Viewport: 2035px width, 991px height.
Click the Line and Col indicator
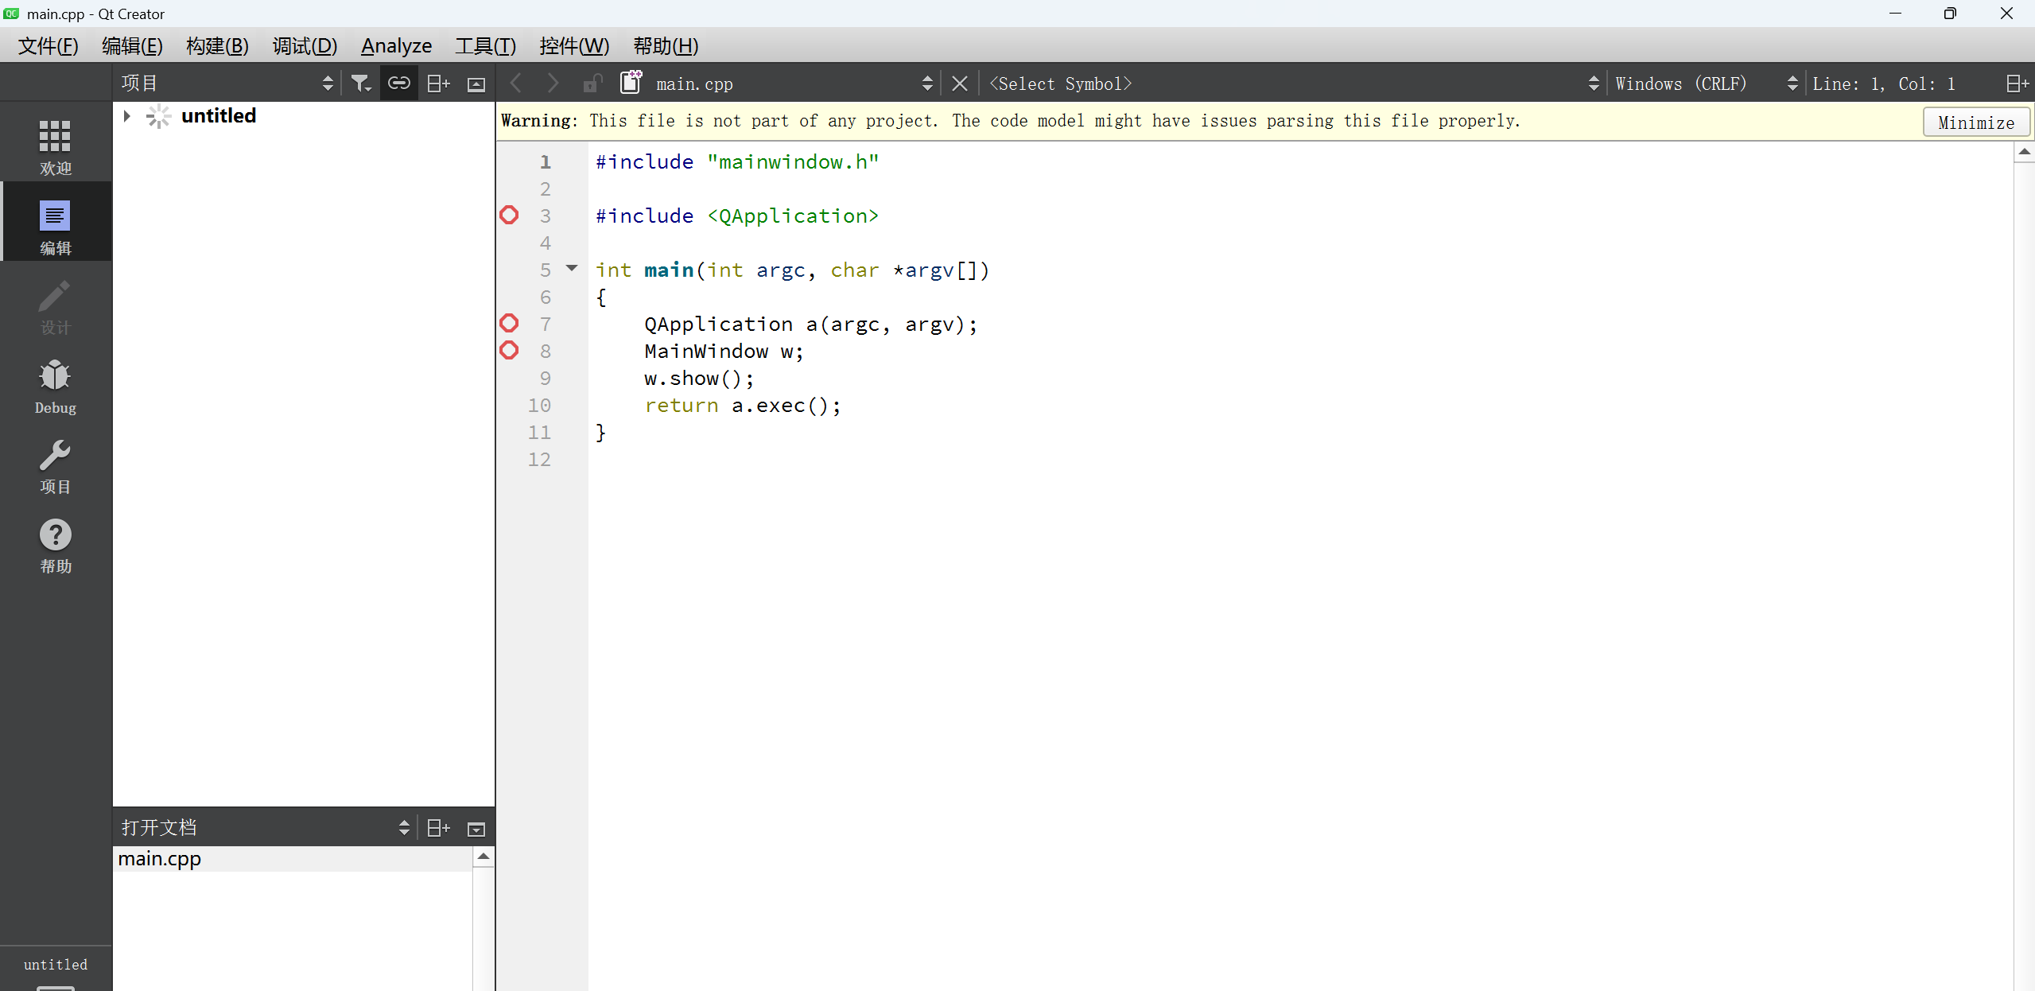(1883, 84)
